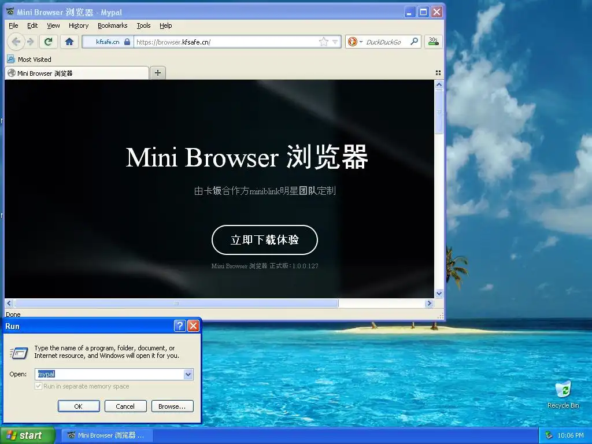Open a new tab with the plus button

[158, 73]
